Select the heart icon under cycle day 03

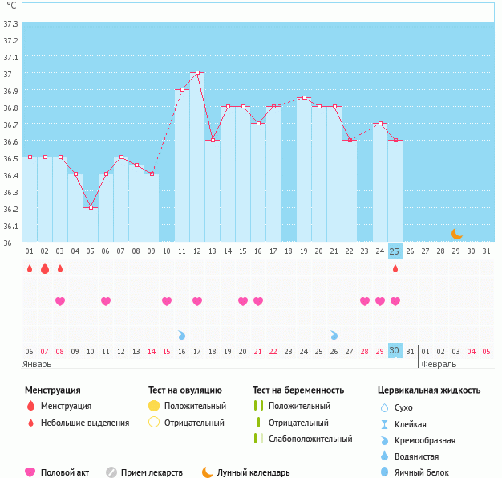pyautogui.click(x=60, y=301)
